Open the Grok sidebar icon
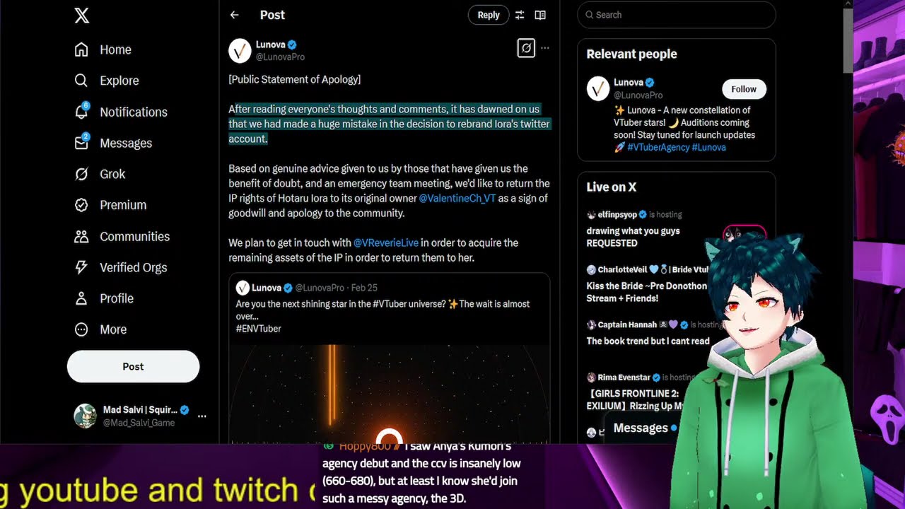 click(x=81, y=174)
